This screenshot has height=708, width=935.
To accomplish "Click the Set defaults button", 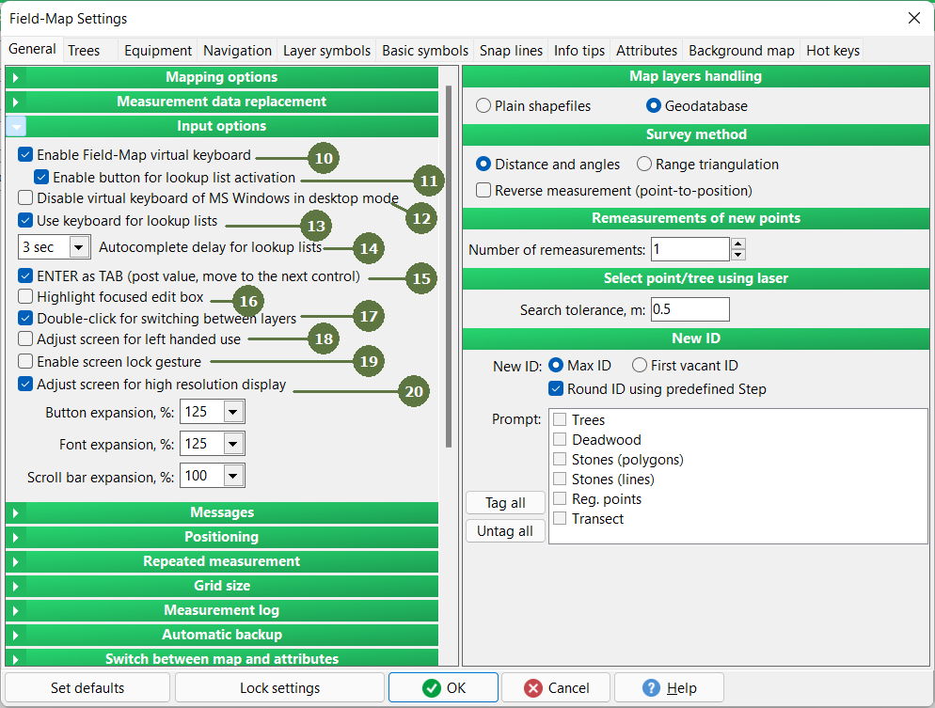I will (x=87, y=687).
